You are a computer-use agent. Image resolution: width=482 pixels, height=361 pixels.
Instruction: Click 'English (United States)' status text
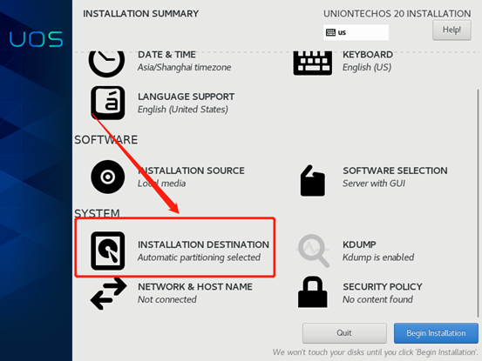(183, 110)
